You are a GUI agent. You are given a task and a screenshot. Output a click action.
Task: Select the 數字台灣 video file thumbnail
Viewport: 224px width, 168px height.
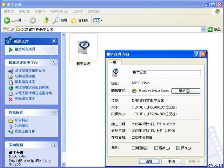pos(83,47)
